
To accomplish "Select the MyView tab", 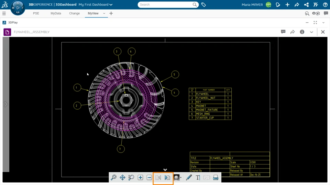I will [x=93, y=13].
